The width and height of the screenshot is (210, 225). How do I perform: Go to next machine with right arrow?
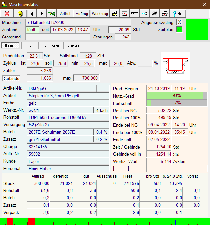pos(42,14)
